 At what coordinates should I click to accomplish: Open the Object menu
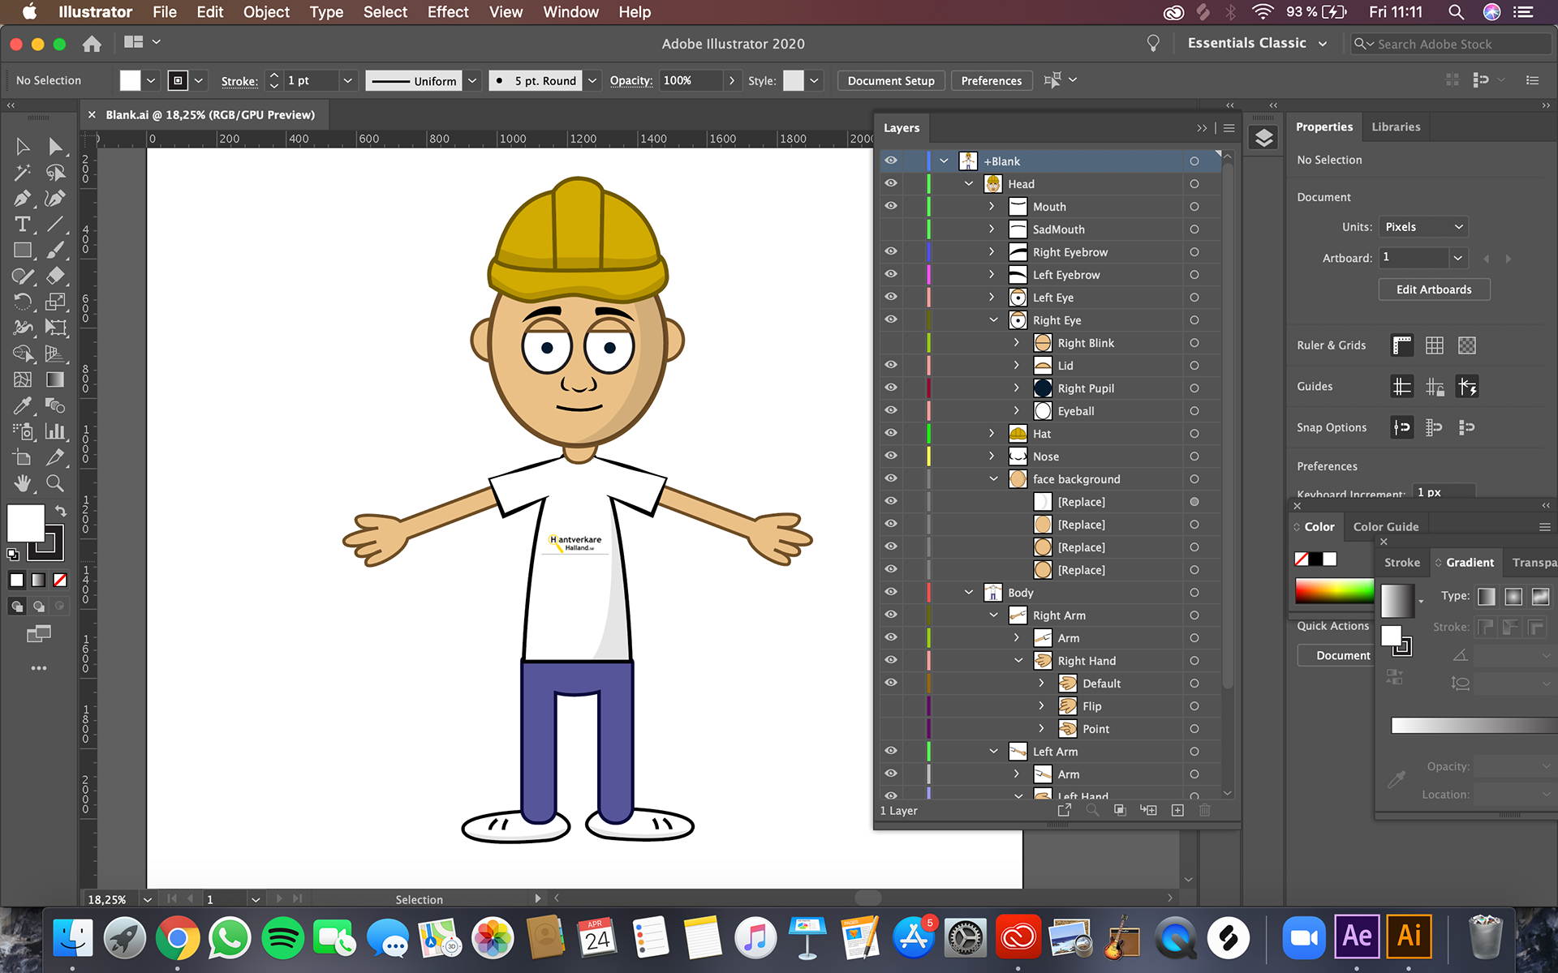[x=266, y=12]
